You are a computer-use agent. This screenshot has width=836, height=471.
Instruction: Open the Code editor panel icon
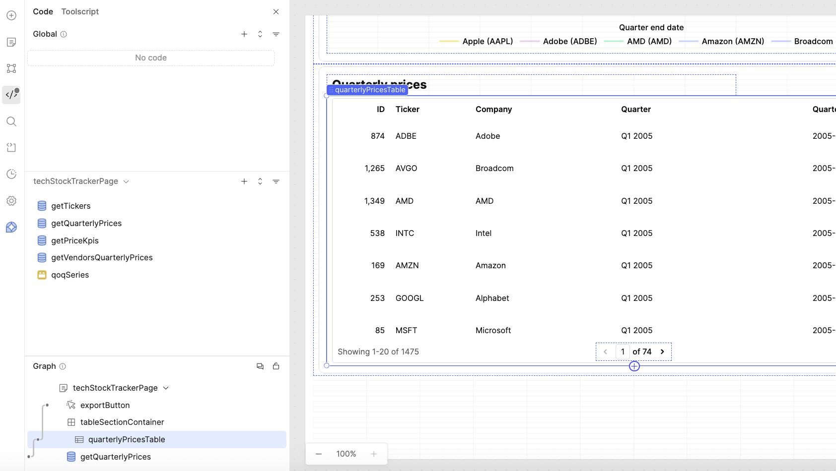tap(11, 95)
